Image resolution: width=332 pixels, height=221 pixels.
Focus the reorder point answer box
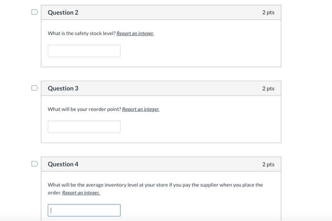(84, 127)
